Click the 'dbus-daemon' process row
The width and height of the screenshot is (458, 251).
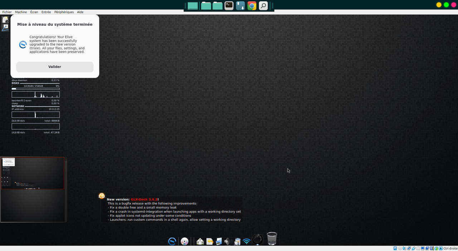[x=35, y=80]
